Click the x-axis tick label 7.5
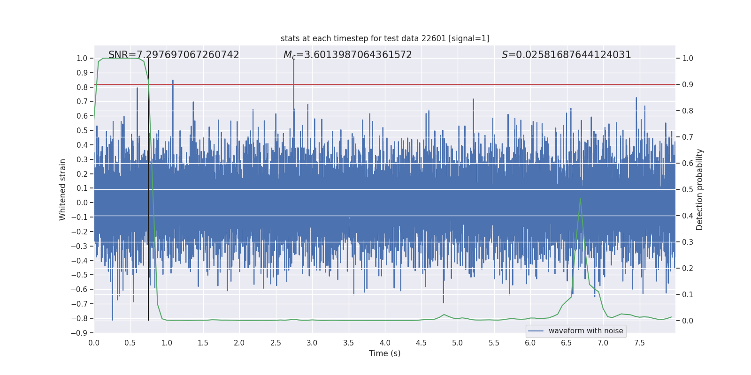751x375 pixels. [x=639, y=343]
